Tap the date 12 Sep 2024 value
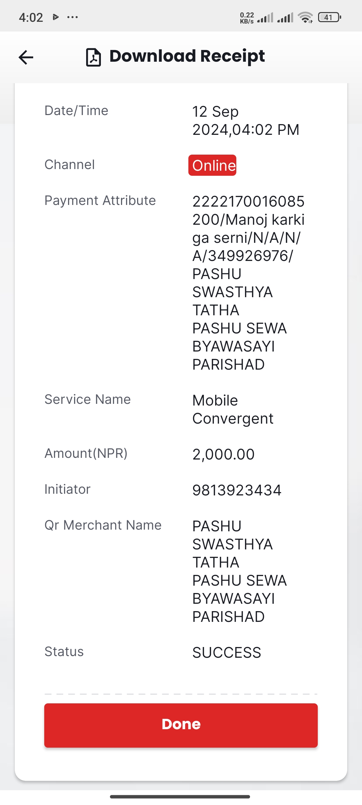The width and height of the screenshot is (362, 805). click(246, 120)
